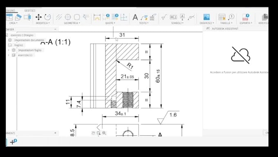
Task: Click the 21±.05 dimension text
Action: [127, 77]
